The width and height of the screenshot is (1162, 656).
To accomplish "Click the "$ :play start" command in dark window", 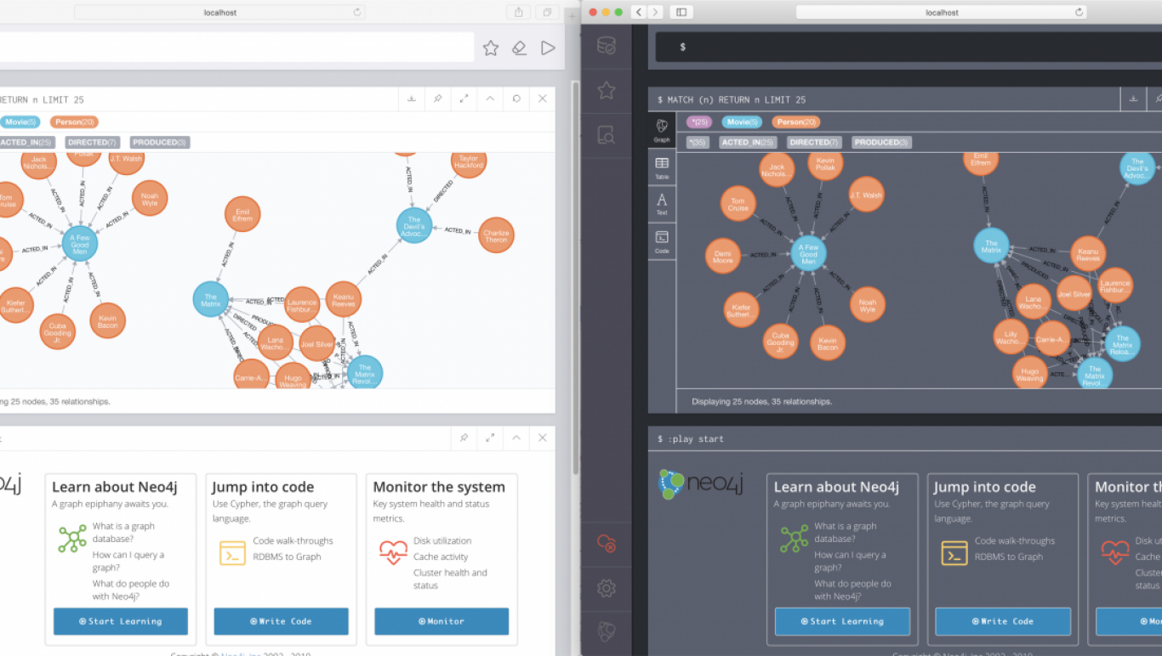I will [x=691, y=438].
